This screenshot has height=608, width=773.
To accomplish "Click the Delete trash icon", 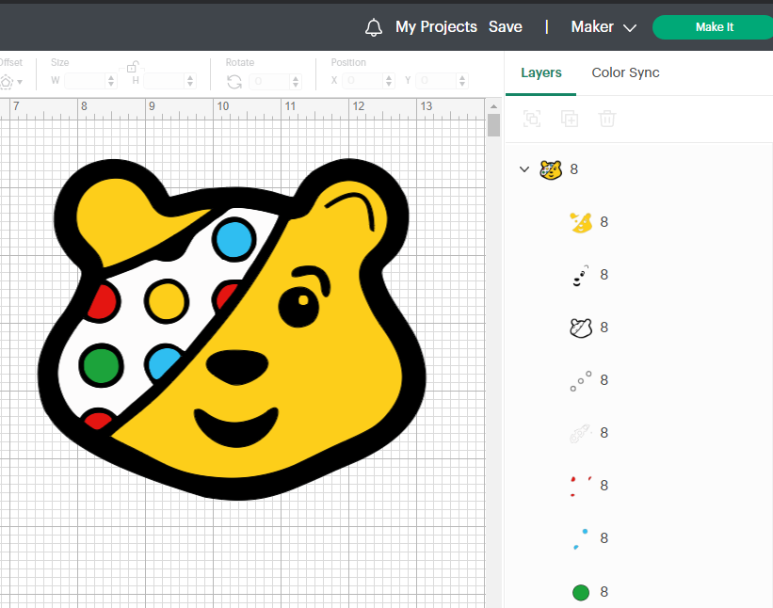I will tap(607, 119).
